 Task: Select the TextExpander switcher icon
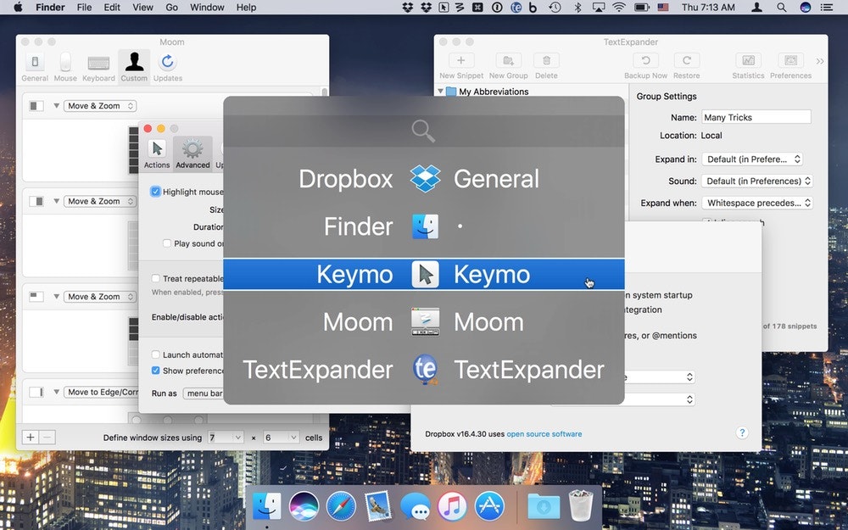pos(425,370)
